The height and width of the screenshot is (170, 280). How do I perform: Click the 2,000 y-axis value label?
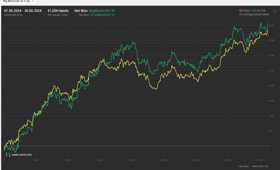coord(272,86)
